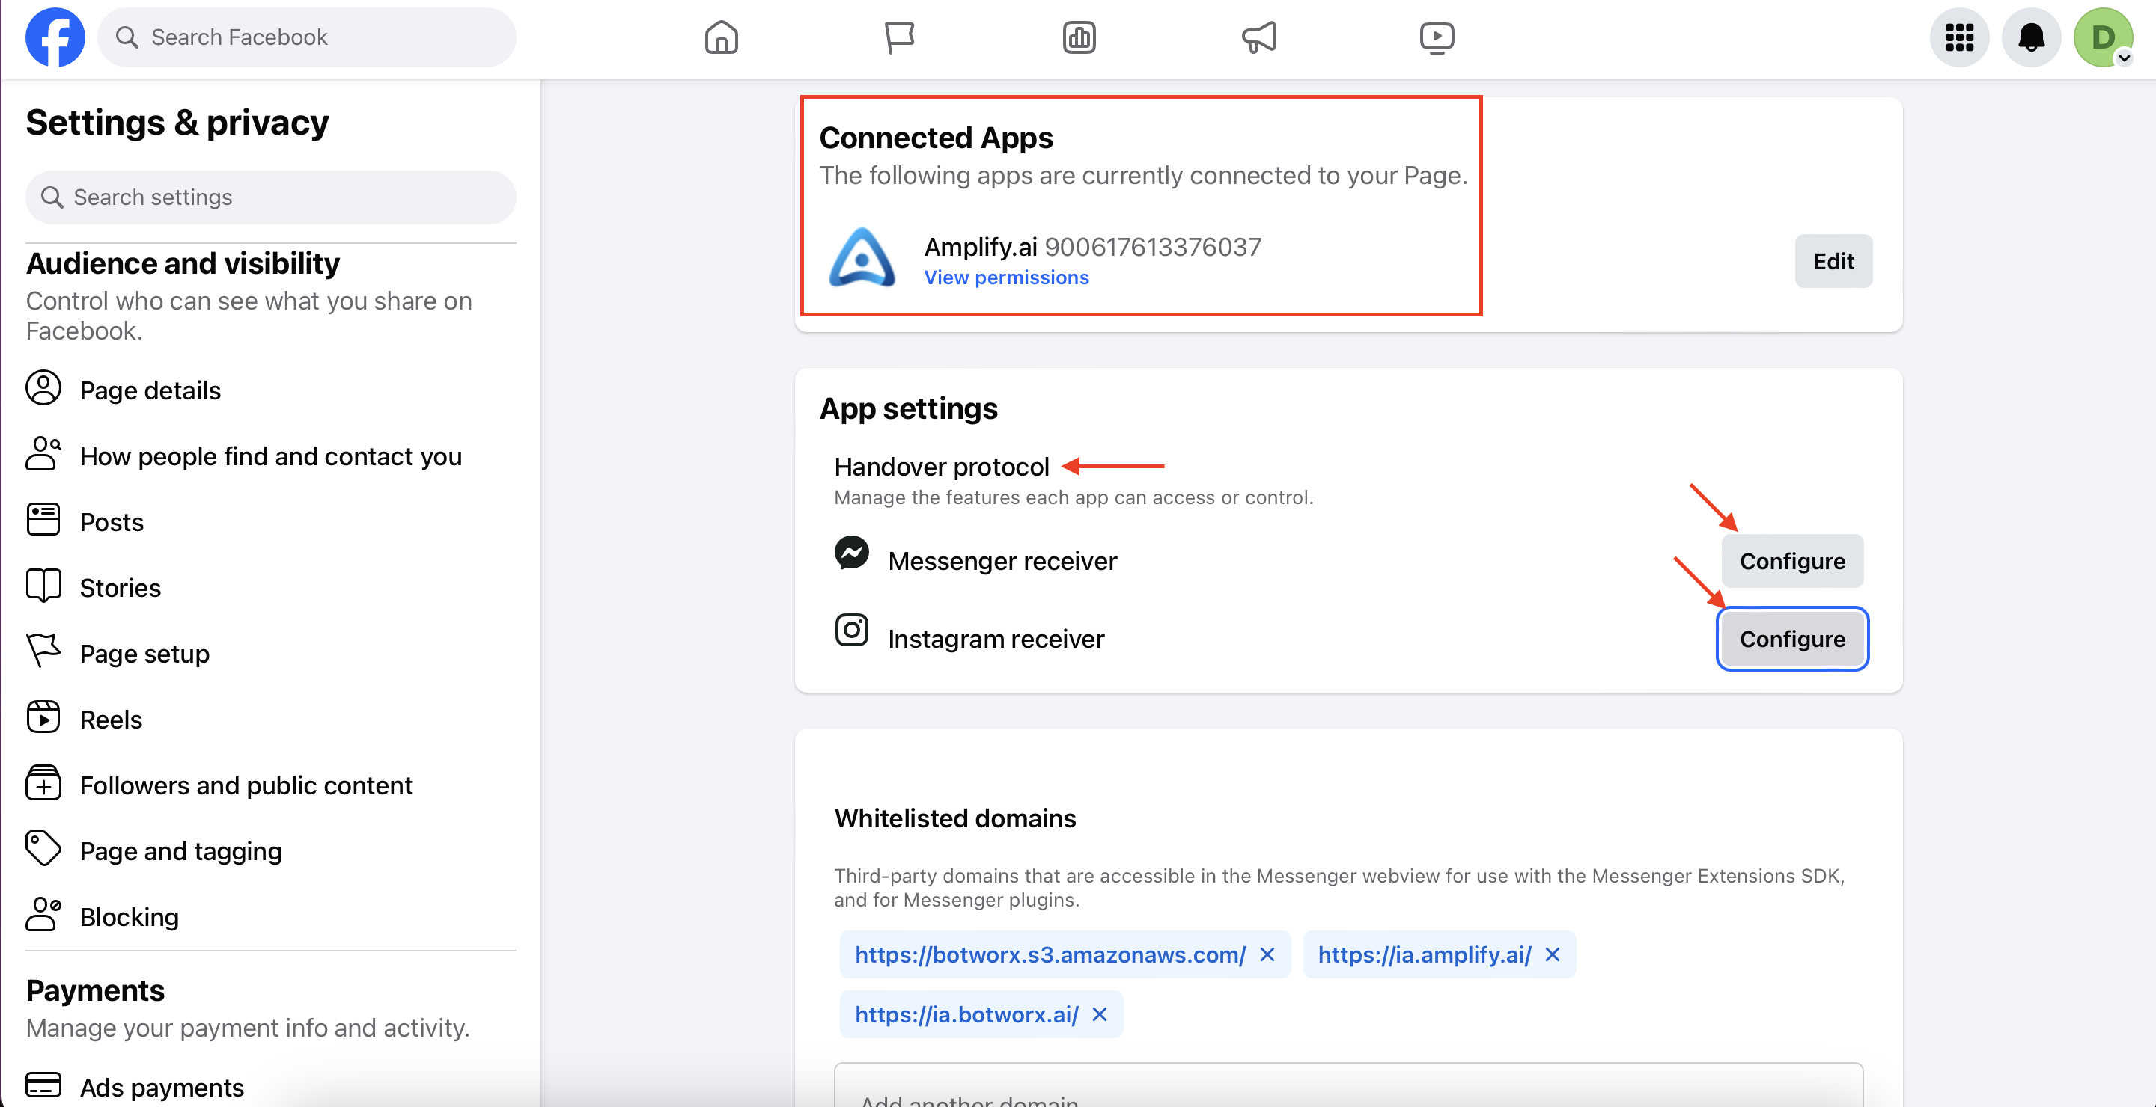
Task: Expand the account profile menu arrow
Action: [2123, 58]
